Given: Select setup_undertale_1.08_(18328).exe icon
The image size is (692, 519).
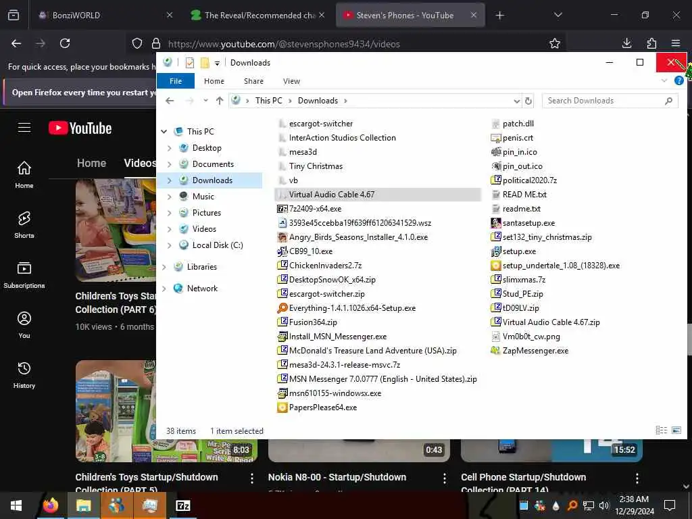Looking at the screenshot, I should [495, 265].
